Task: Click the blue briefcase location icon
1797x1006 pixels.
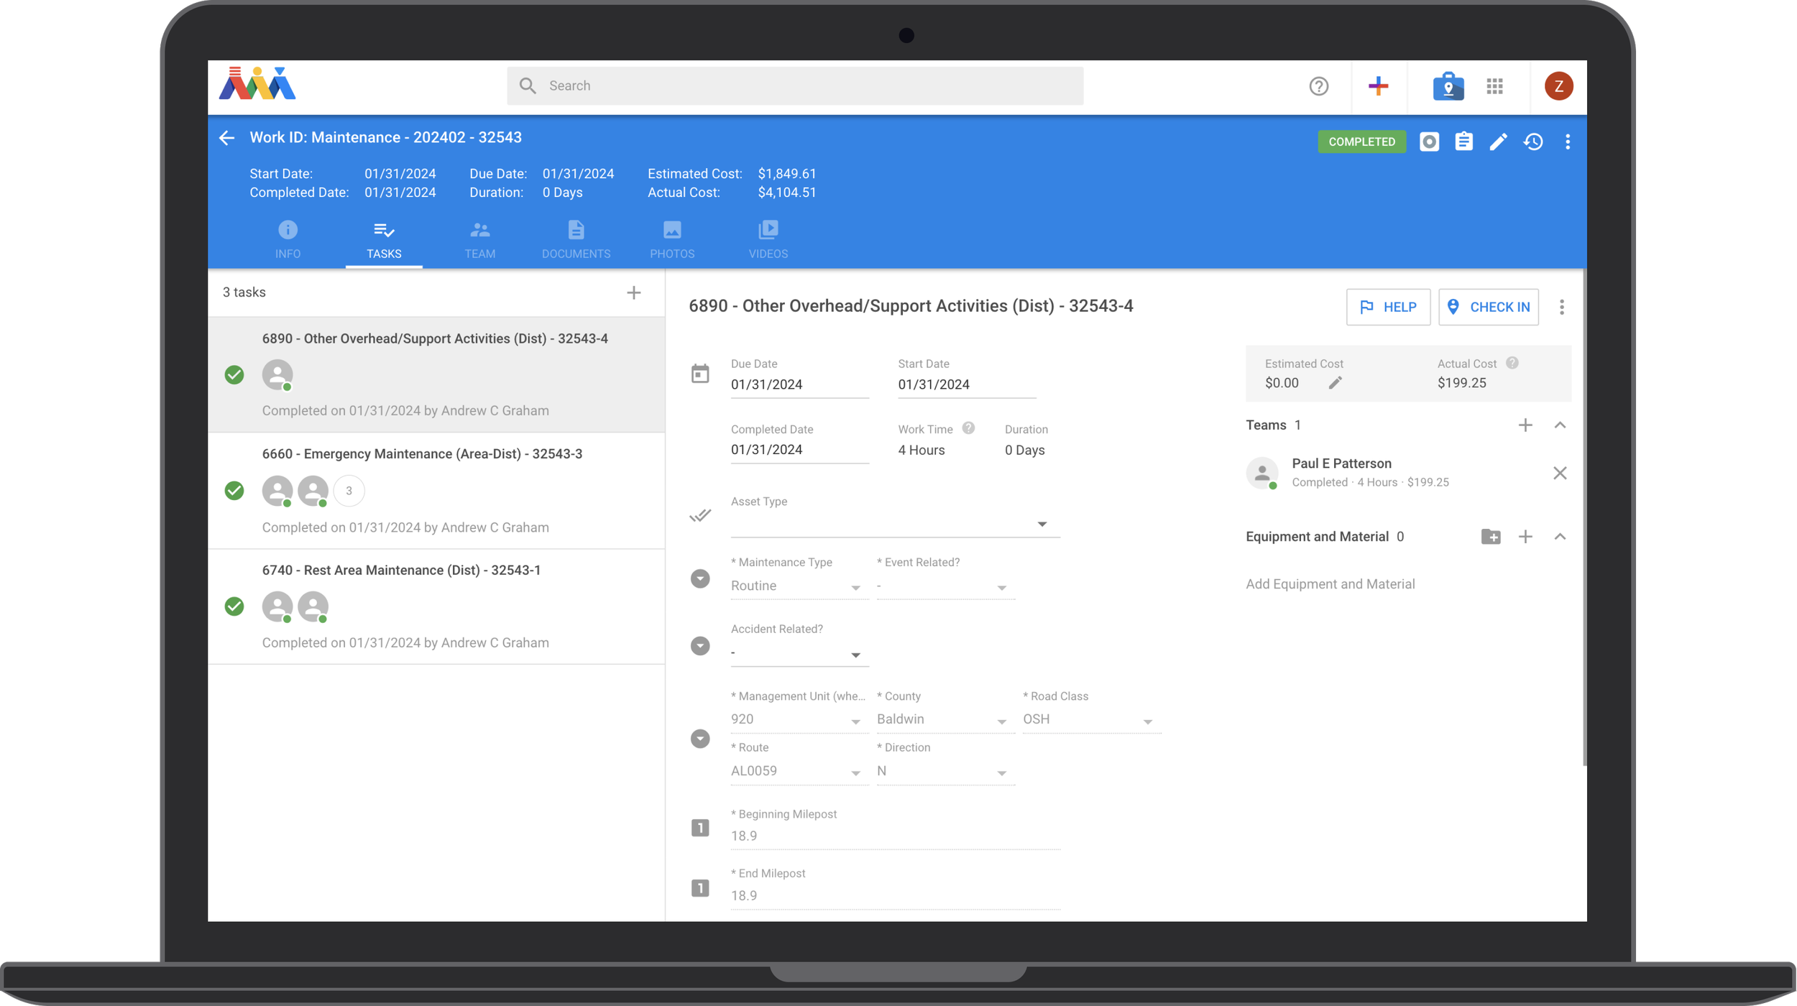Action: point(1448,86)
